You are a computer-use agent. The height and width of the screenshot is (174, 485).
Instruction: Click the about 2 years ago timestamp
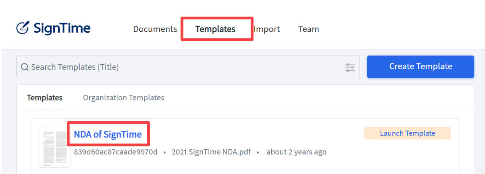click(296, 152)
